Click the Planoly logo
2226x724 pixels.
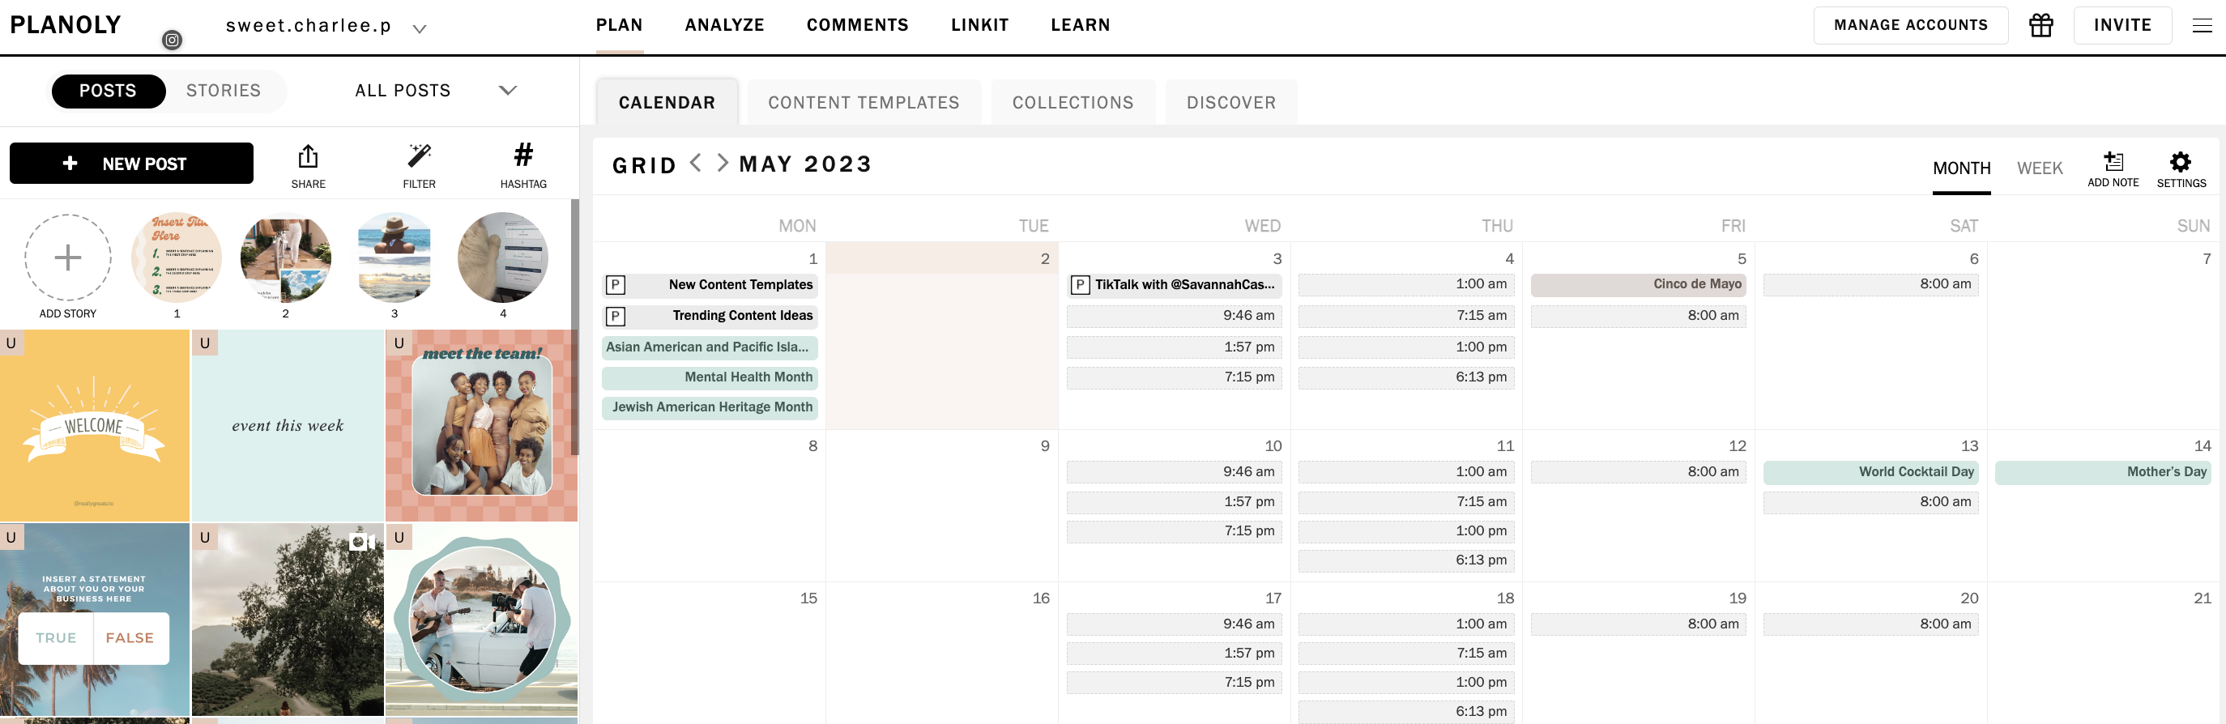[x=66, y=25]
